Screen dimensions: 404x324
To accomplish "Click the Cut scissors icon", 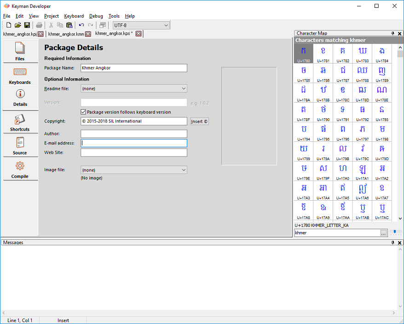I will click(x=51, y=25).
